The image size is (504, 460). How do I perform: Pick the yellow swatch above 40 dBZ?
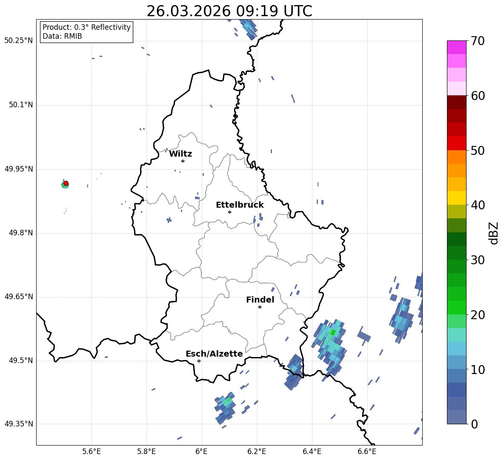pos(456,198)
